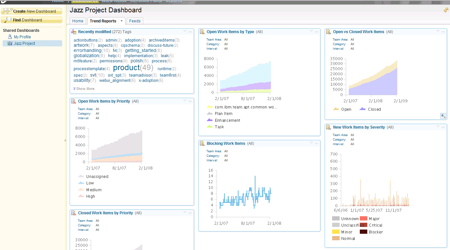Select Jazz Project in Shared Dashboards
This screenshot has width=450, height=250.
[x=32, y=43]
